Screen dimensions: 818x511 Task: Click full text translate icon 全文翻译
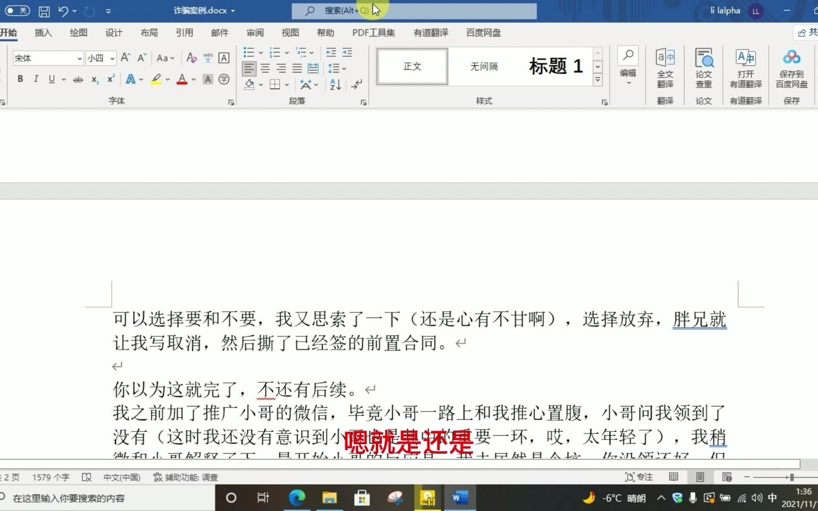[665, 69]
